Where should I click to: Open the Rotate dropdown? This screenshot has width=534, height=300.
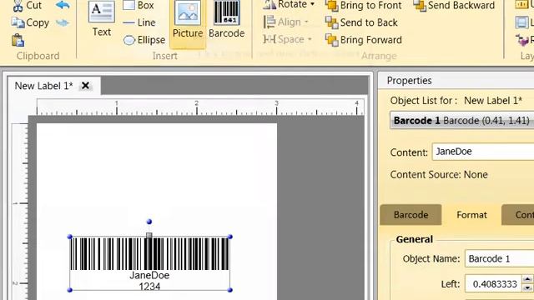click(289, 5)
